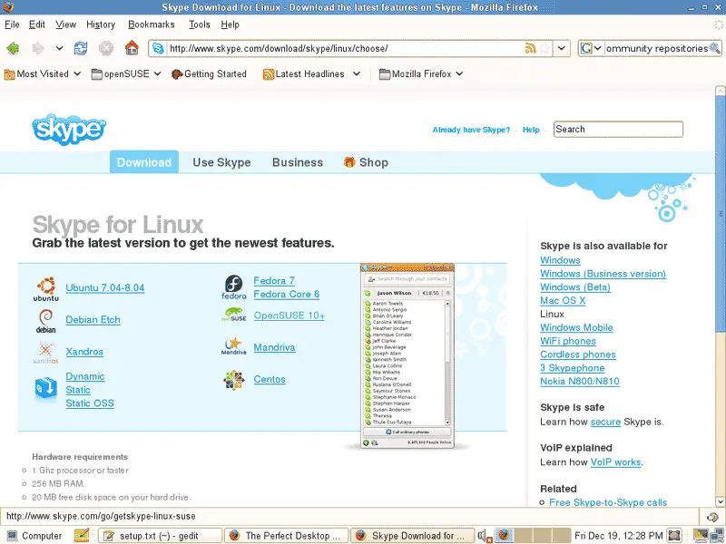Switch to setup.txt gedit taskbar window

(x=161, y=536)
